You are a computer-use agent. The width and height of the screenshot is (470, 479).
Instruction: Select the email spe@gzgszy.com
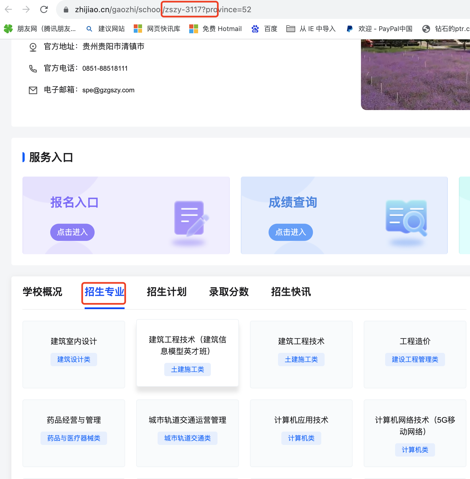[108, 90]
